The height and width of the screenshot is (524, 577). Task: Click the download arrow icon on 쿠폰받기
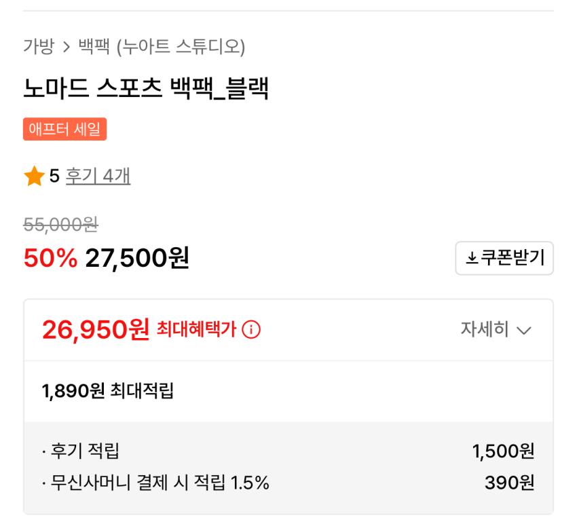click(x=470, y=259)
